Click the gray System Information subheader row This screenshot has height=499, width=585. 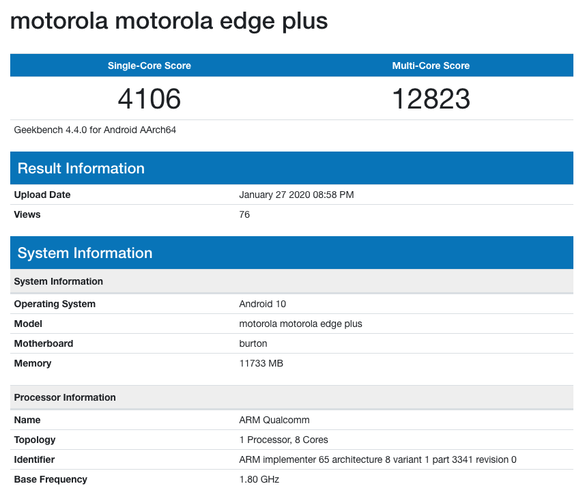(x=291, y=281)
